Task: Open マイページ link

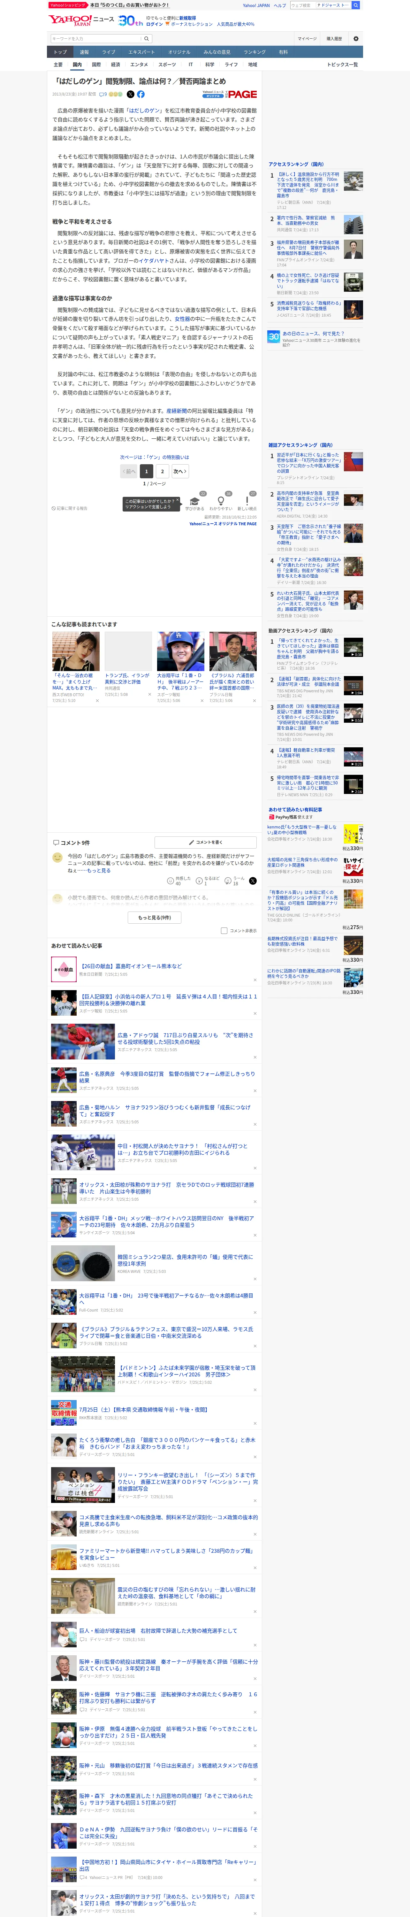Action: click(307, 39)
